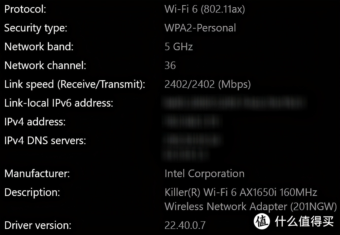Click the Security type label
The height and width of the screenshot is (235, 340).
36,28
